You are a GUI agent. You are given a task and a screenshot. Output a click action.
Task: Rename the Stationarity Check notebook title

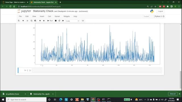click(43, 11)
